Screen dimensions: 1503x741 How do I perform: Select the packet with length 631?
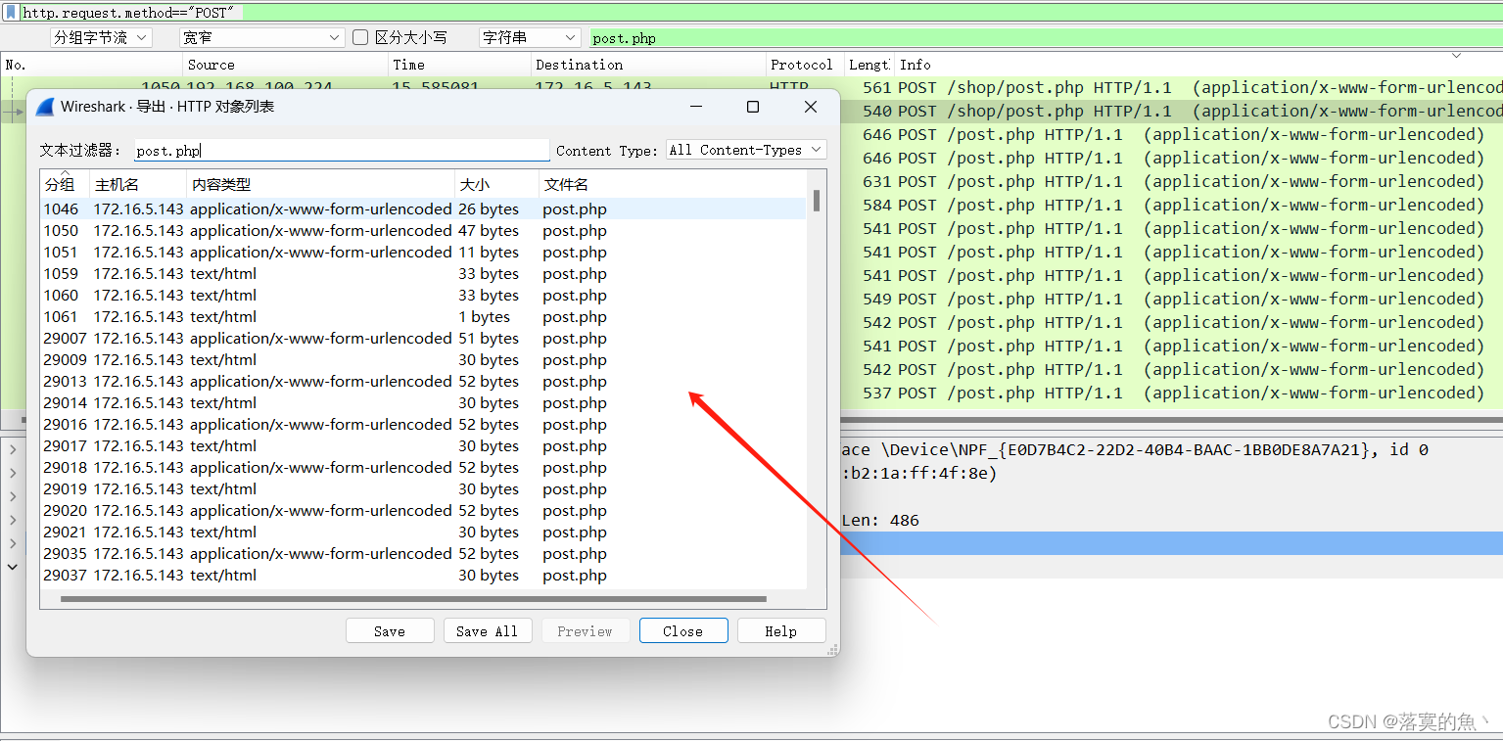coord(1170,182)
